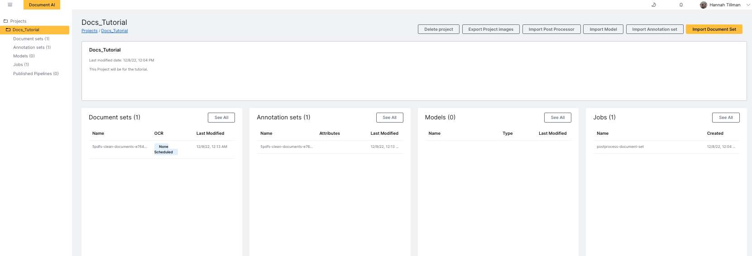Screen dimensions: 752x256
Task: Click Projects folder icon in sidebar
Action: [x=5, y=21]
